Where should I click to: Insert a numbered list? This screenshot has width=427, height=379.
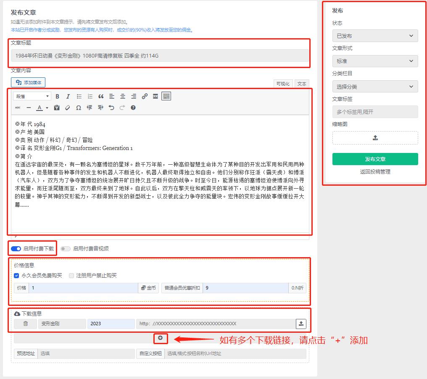(x=90, y=96)
